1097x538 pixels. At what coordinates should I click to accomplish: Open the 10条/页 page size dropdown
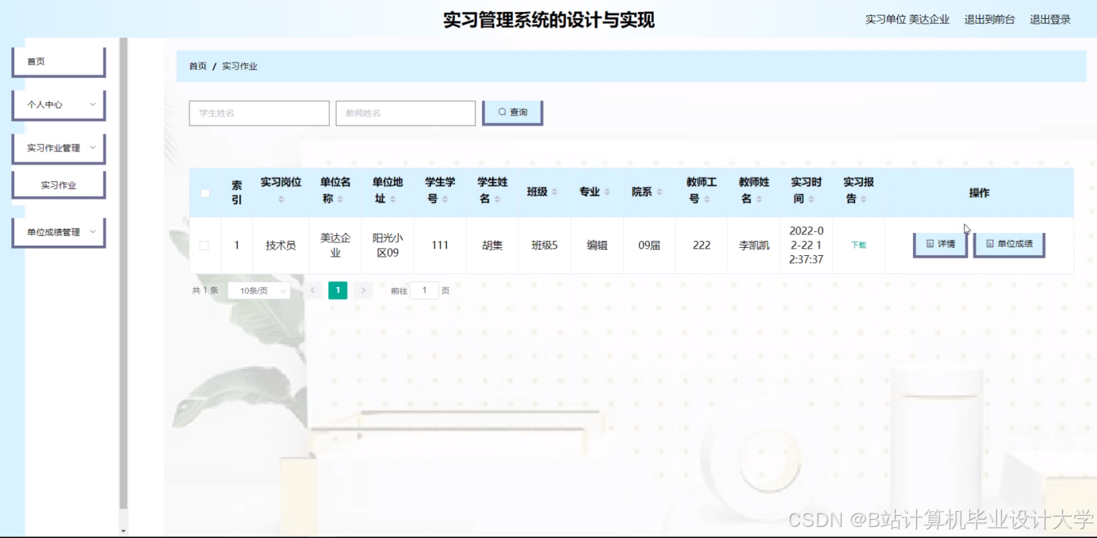pyautogui.click(x=258, y=291)
